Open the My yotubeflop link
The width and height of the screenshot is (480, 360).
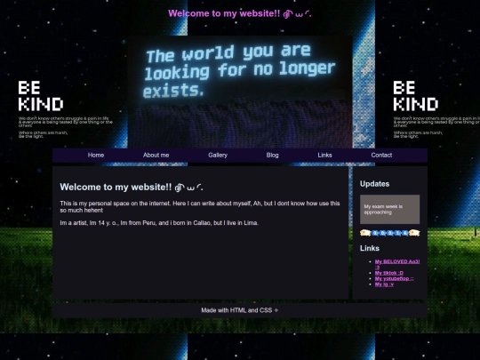coord(394,278)
